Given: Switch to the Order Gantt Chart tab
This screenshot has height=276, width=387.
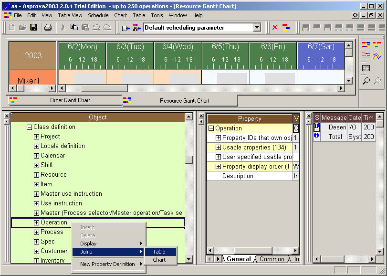Looking at the screenshot, I should point(65,100).
